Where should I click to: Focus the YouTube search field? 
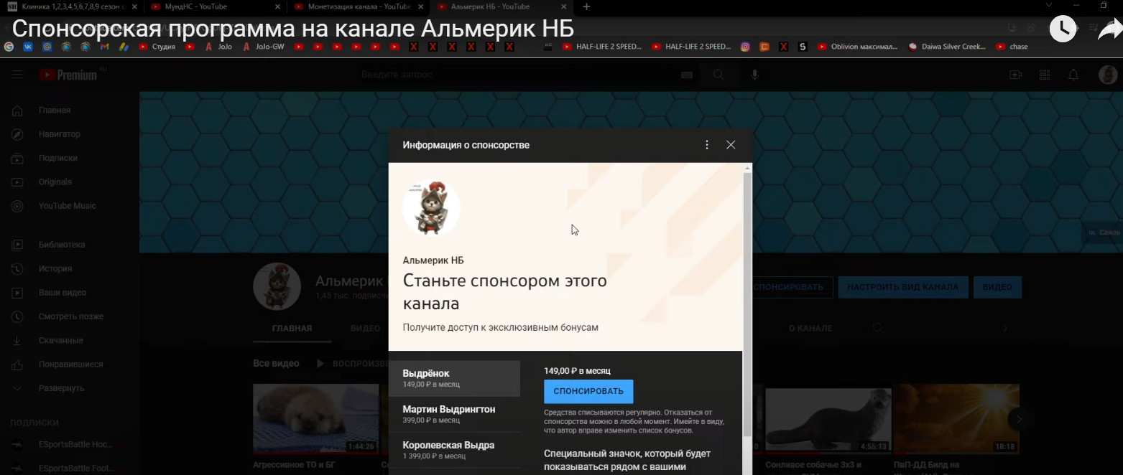(517, 75)
